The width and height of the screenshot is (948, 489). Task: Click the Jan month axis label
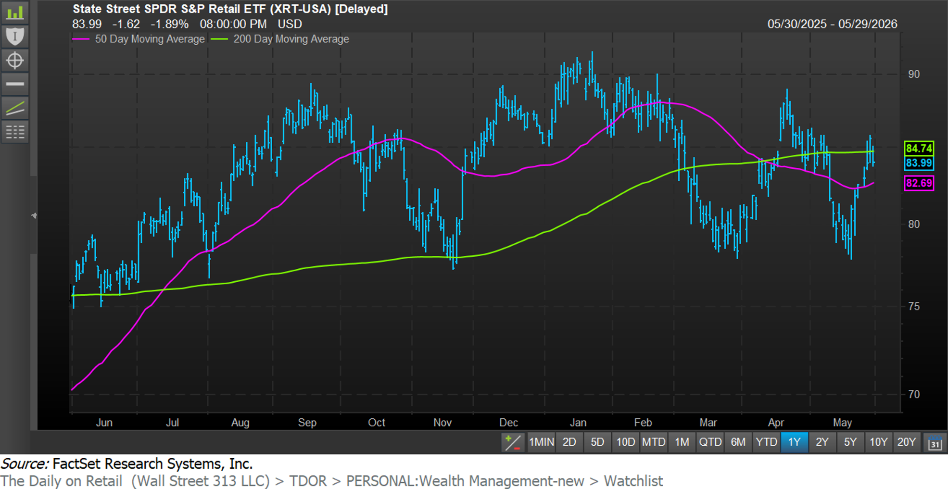coord(578,423)
